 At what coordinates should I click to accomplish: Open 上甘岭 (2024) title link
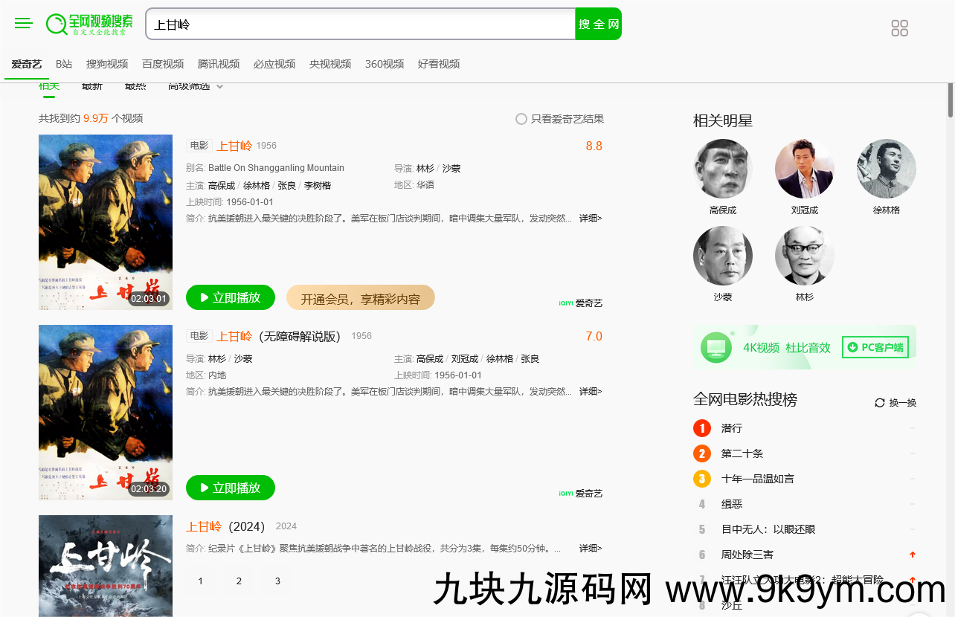[x=225, y=526]
